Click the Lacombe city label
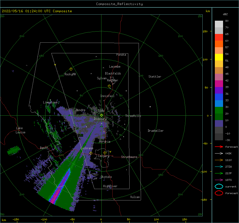The width and height of the screenshot is (239, 223). (x=115, y=67)
